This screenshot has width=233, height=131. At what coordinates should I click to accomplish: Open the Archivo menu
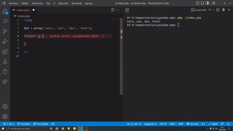point(13,3)
